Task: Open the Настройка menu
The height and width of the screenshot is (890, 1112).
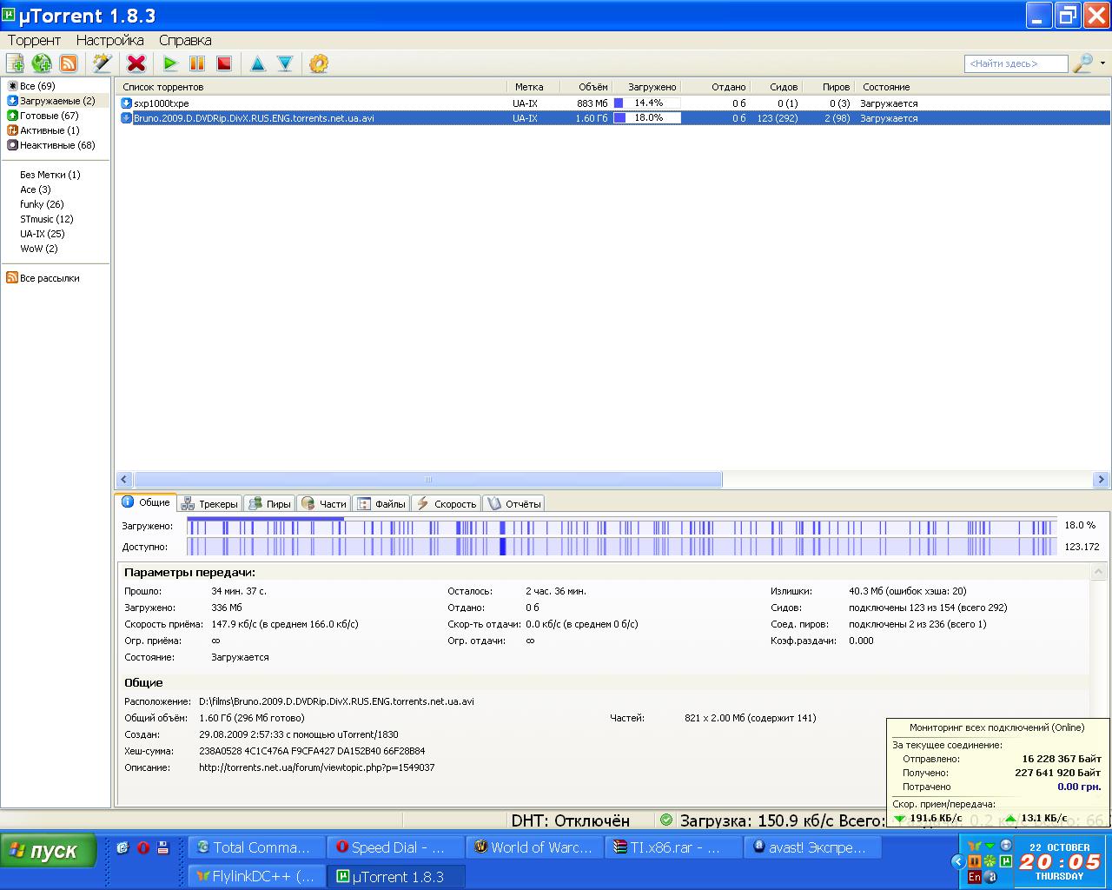Action: tap(109, 40)
